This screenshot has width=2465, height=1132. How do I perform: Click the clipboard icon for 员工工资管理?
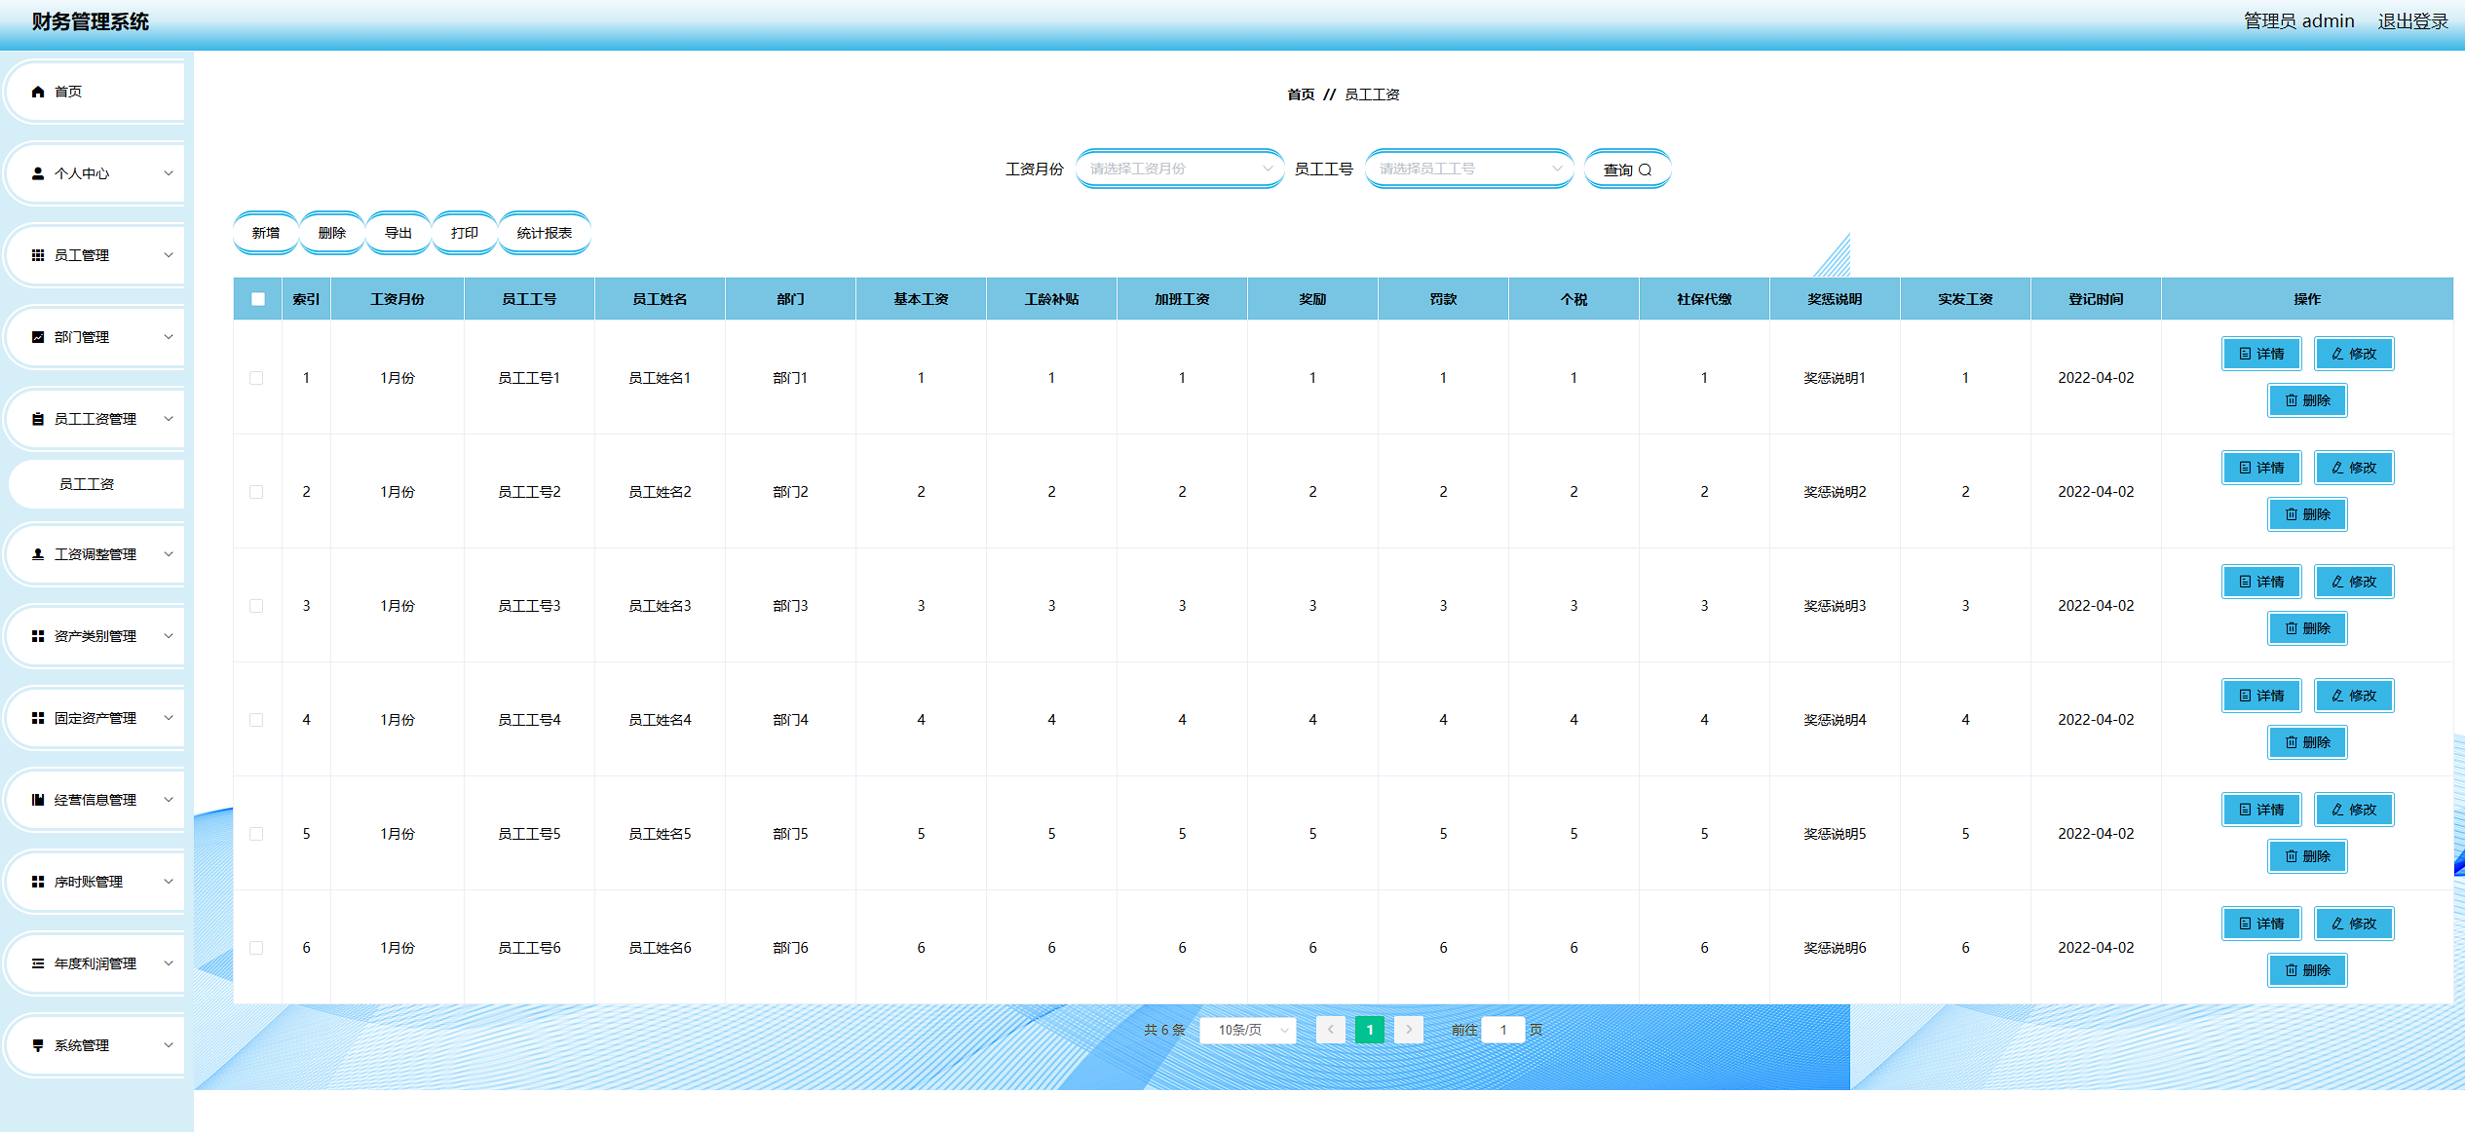[x=38, y=419]
